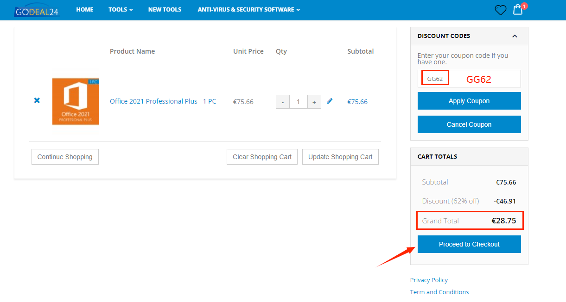This screenshot has width=566, height=302.
Task: Click the GoDeal24 logo
Action: pos(37,10)
